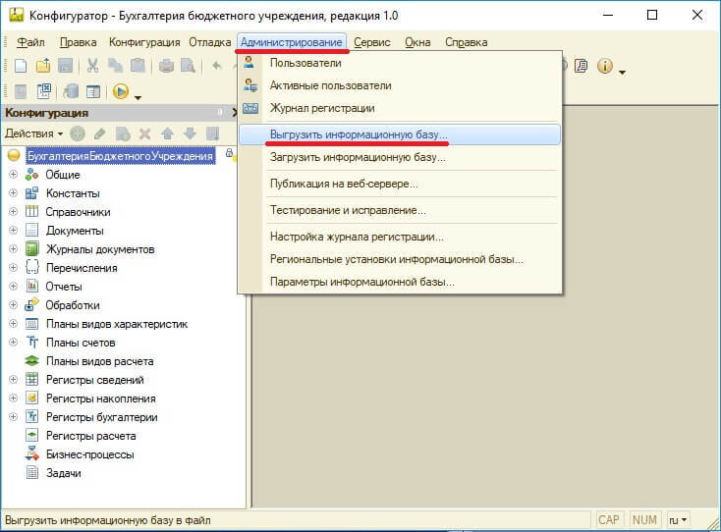This screenshot has height=532, width=721.
Task: Close the Конфигурация panel with X
Action: (x=234, y=112)
